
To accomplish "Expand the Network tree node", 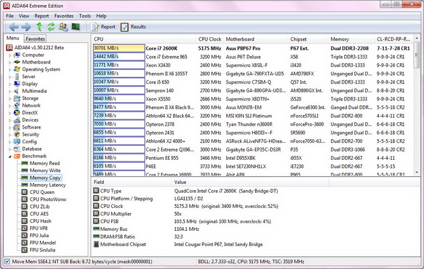I will (10, 106).
